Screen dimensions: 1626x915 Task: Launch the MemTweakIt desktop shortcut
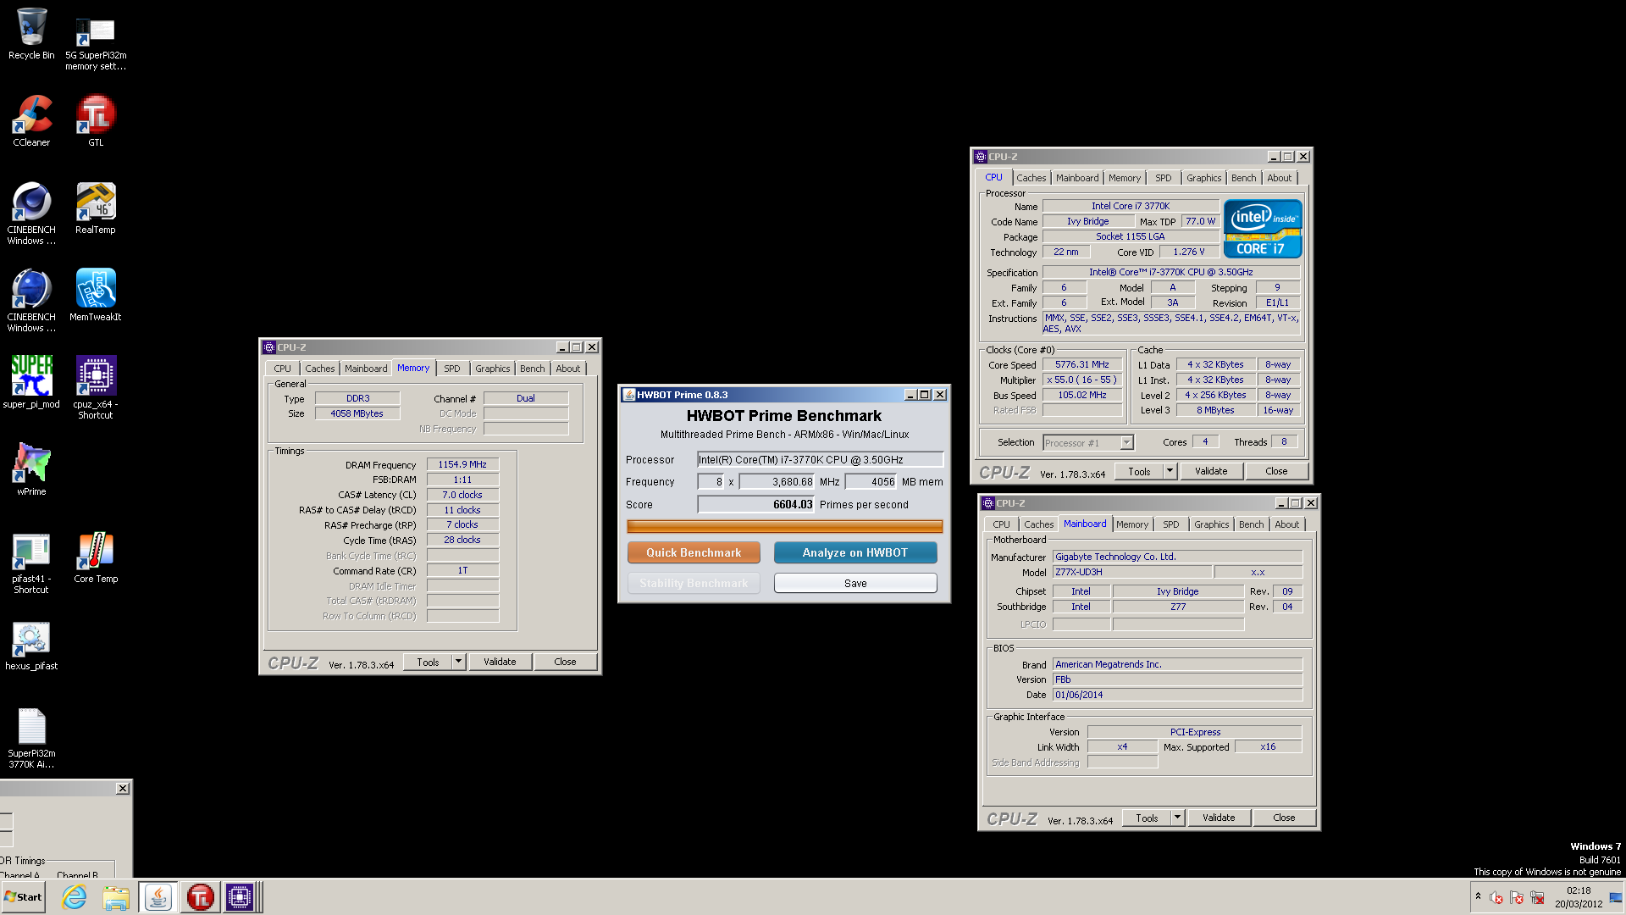coord(96,296)
